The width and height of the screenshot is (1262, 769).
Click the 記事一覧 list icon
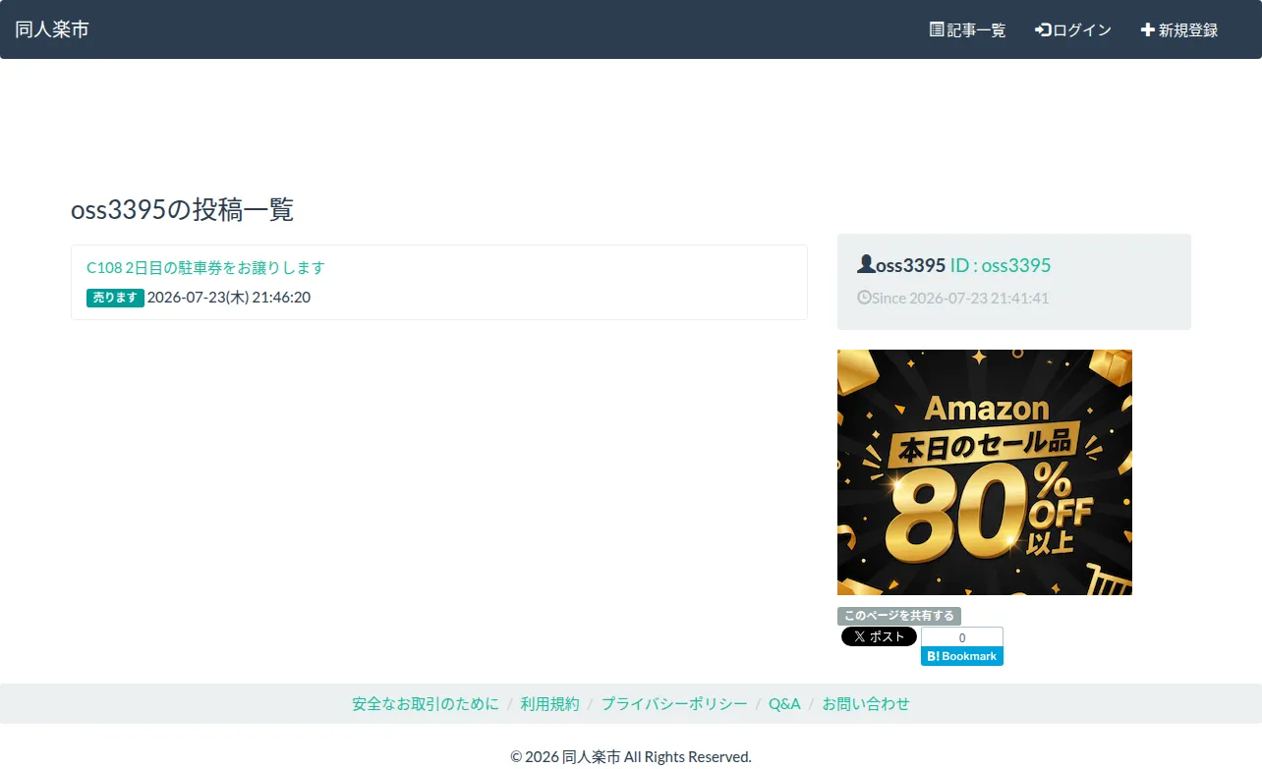[x=937, y=29]
